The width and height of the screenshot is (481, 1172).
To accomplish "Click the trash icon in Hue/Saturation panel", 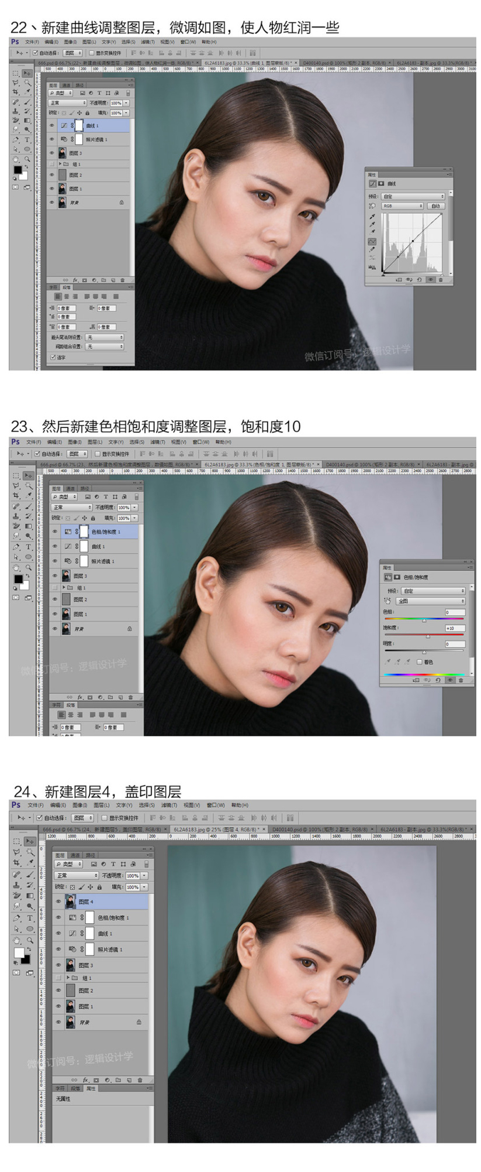I will 461,680.
